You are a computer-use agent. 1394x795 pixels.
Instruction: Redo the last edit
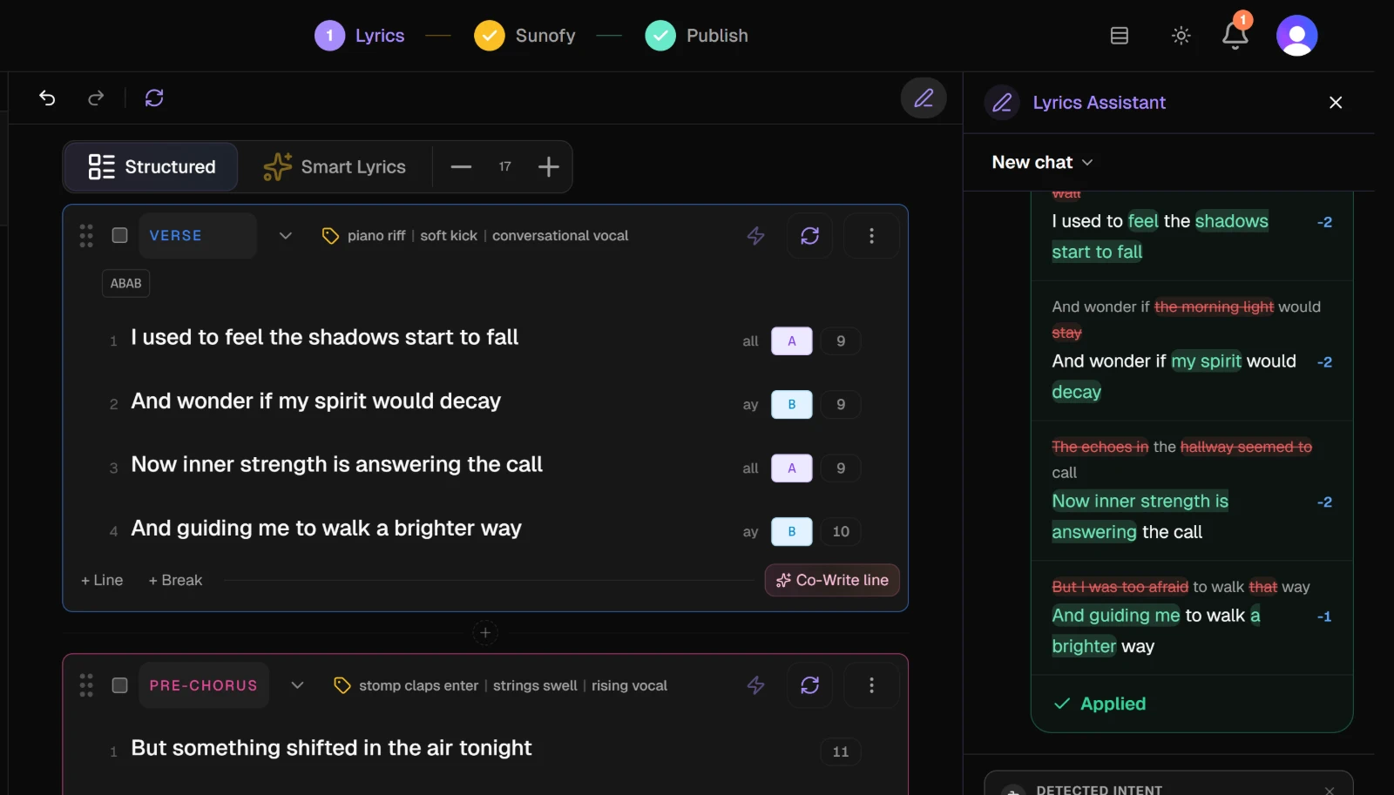pos(96,98)
